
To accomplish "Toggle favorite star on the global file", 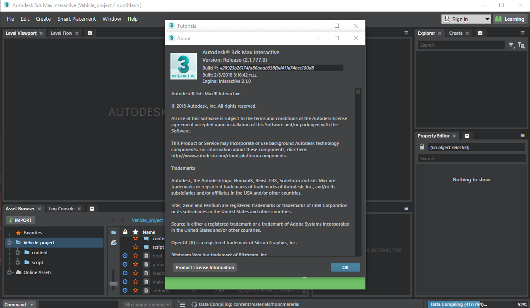I will [135, 265].
